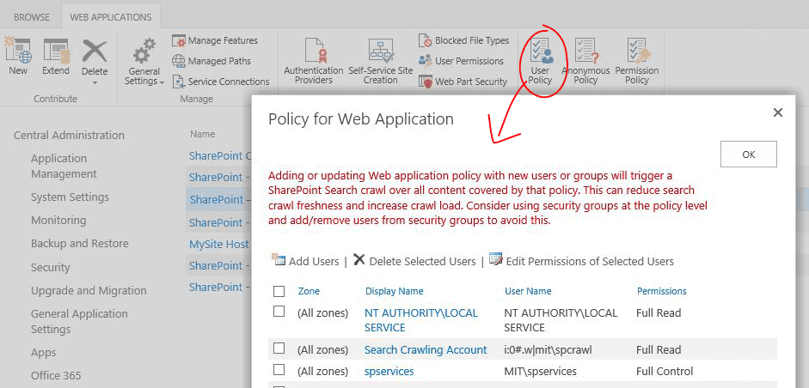Open Web Part Security
This screenshot has width=809, height=388.
click(x=463, y=82)
